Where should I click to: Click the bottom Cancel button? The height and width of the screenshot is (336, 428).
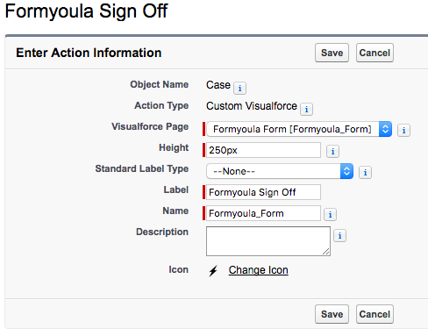pyautogui.click(x=374, y=314)
